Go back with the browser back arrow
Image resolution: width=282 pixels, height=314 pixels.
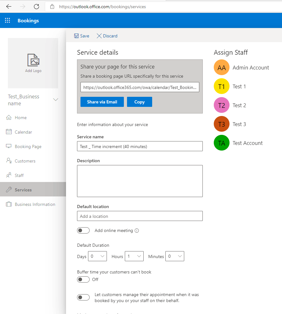pyautogui.click(x=9, y=7)
